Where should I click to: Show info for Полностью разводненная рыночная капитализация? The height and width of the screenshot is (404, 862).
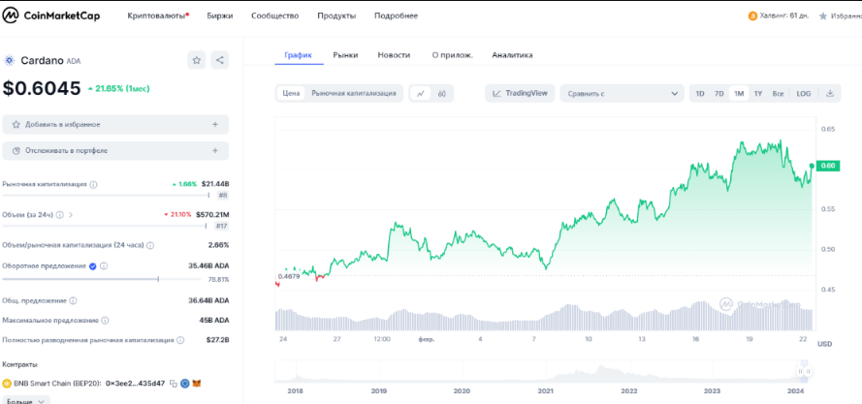pyautogui.click(x=179, y=340)
